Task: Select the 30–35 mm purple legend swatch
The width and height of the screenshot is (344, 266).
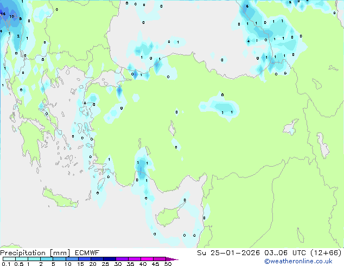Action: [122, 259]
